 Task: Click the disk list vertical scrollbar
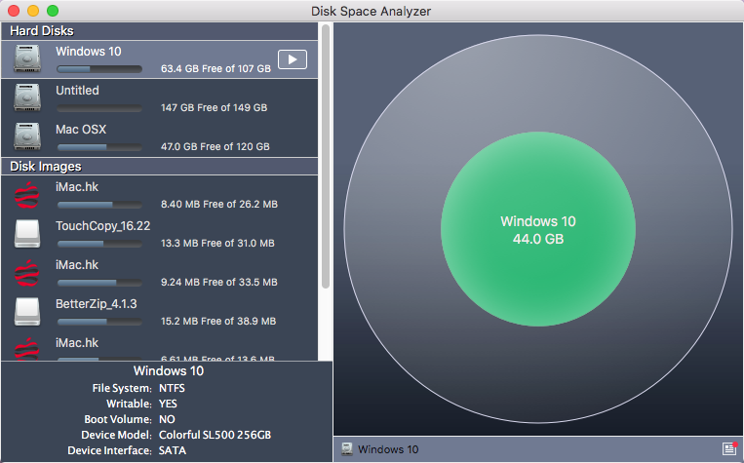326,157
